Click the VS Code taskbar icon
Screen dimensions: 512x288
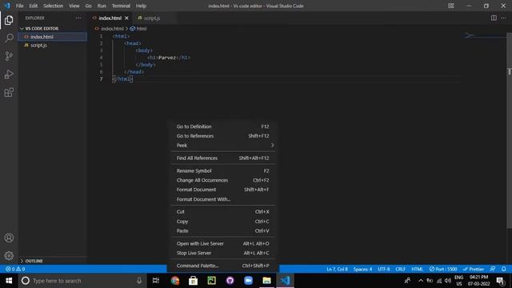(285, 281)
